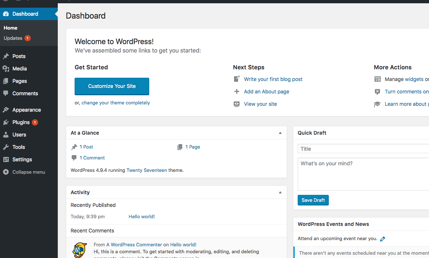Open View your site link
Screen dimensions: 429x258
coord(260,104)
